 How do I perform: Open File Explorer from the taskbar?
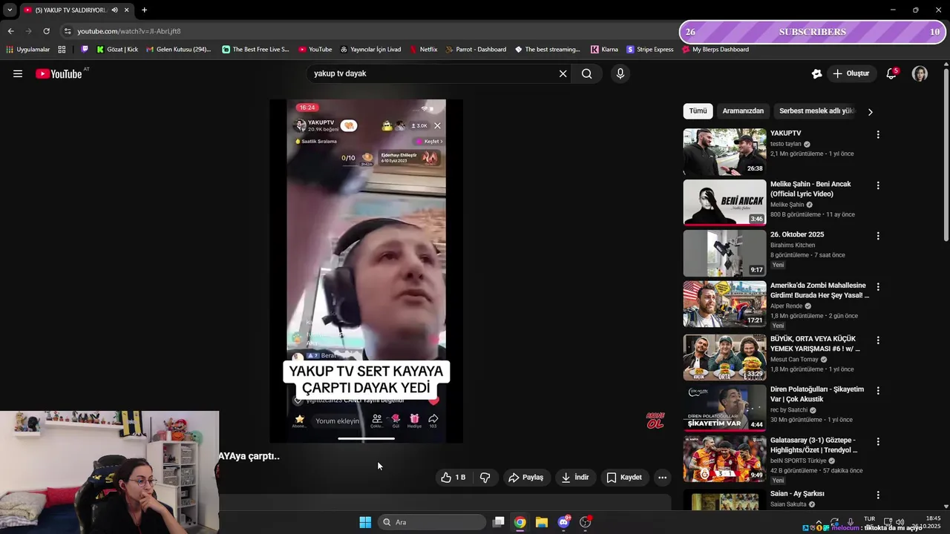(x=542, y=522)
